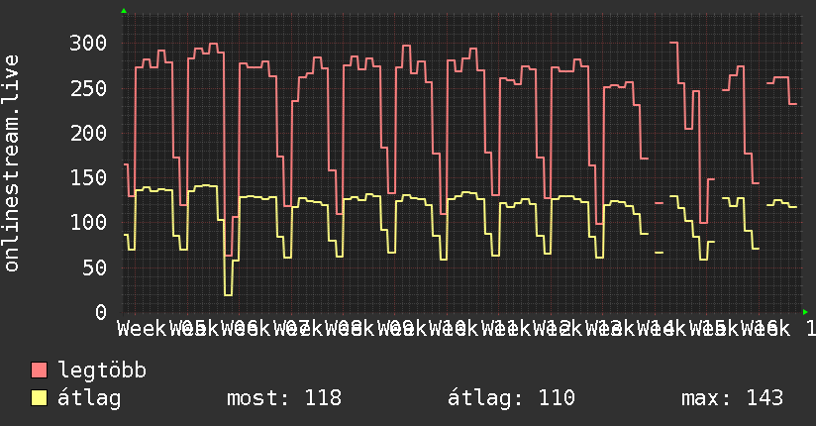The width and height of the screenshot is (816, 426).
Task: Click the legtöbb legend label
Action: coord(102,371)
